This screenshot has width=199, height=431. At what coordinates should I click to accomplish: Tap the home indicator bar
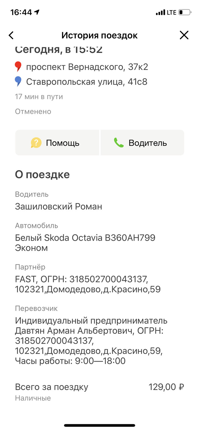(x=100, y=425)
